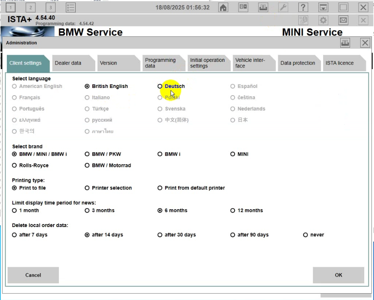Screen dimensions: 374x300
Task: Select toolbar step button 1
Action: click(11, 8)
